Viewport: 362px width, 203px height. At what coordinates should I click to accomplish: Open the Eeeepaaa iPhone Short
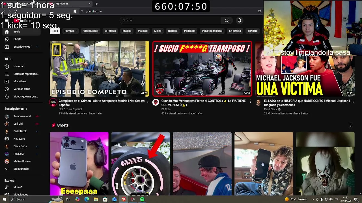[x=79, y=164]
